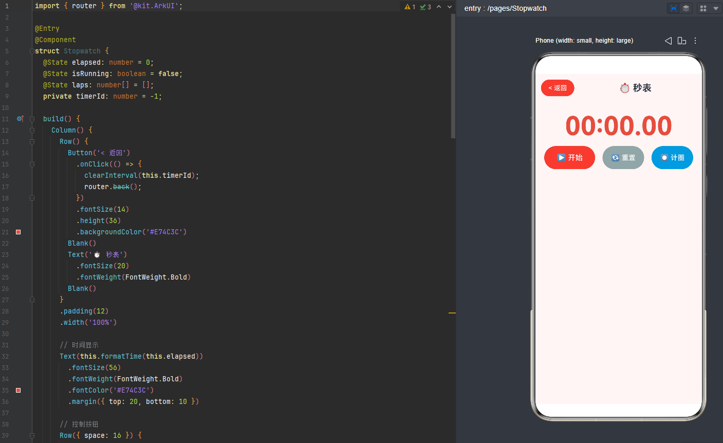
Task: Tap the 计圈 lap button in preview
Action: pyautogui.click(x=672, y=158)
